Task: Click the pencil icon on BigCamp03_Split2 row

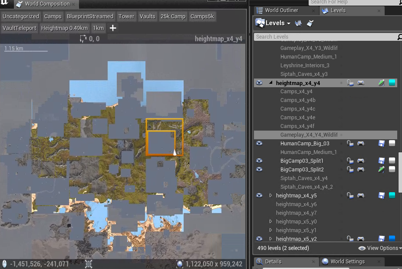Action: [381, 170]
